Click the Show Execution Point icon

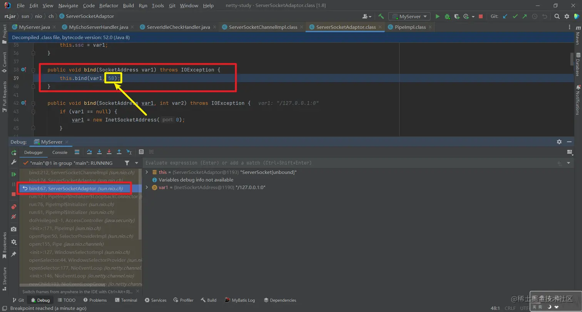[x=77, y=152]
